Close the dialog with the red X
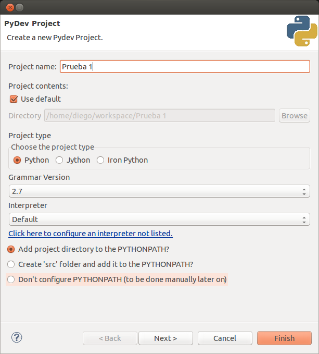 (10, 7)
